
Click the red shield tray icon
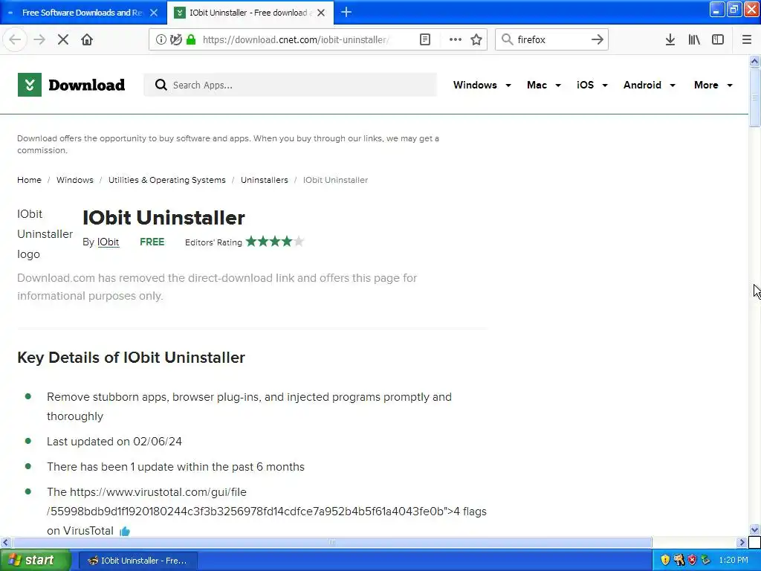(692, 560)
